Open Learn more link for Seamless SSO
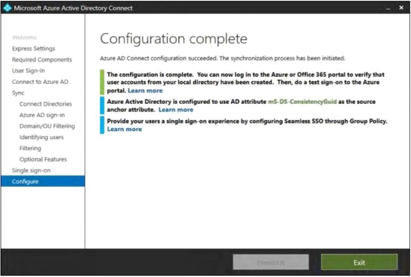The image size is (411, 277). tap(124, 129)
